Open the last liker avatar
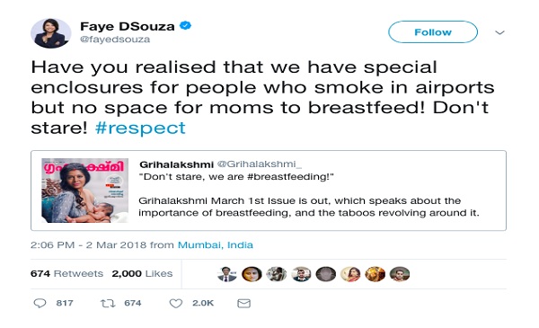 coord(400,274)
